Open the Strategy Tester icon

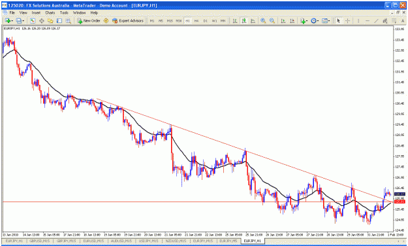68,20
